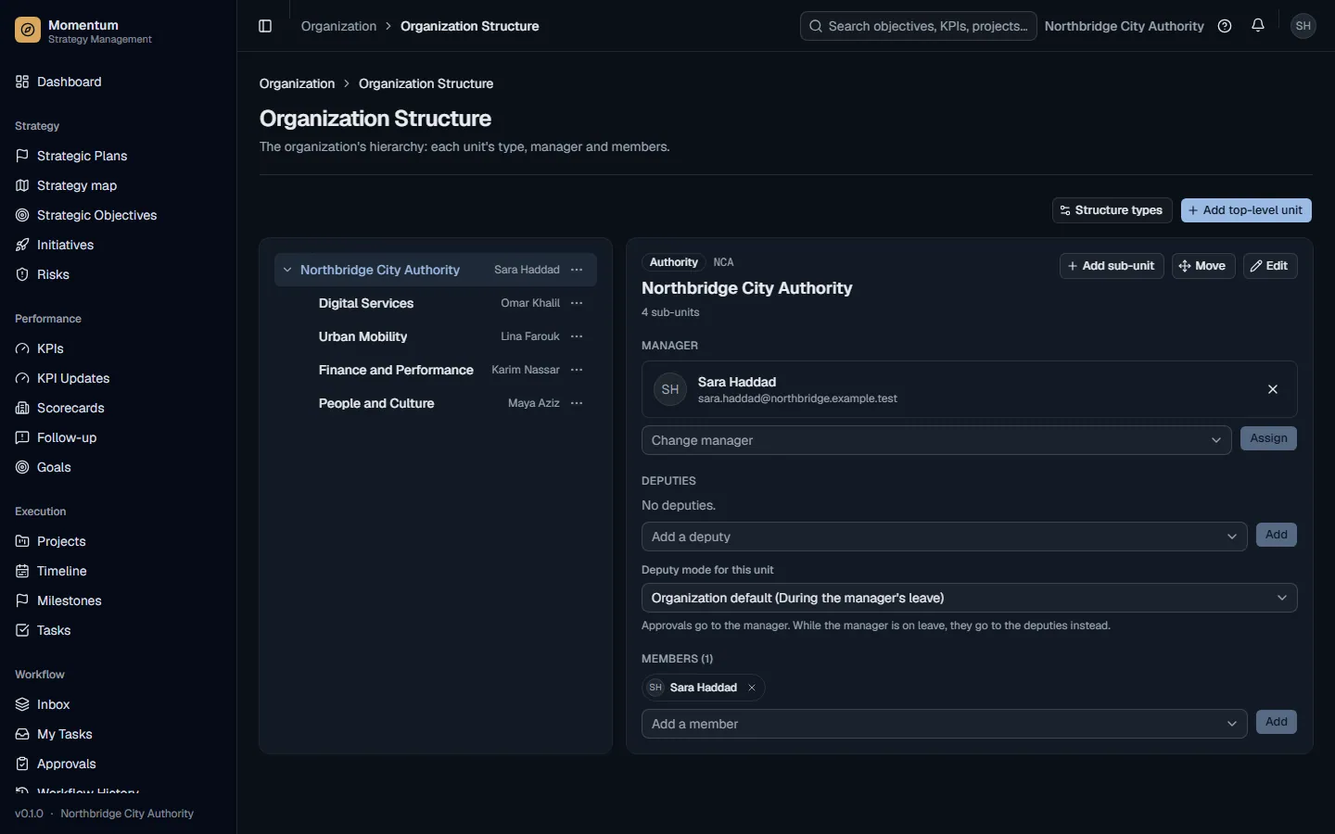Click Add top-level unit button
The image size is (1335, 834).
(x=1246, y=210)
